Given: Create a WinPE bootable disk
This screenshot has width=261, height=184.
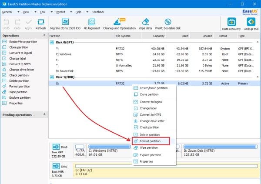Looking at the screenshot, I should [x=168, y=24].
